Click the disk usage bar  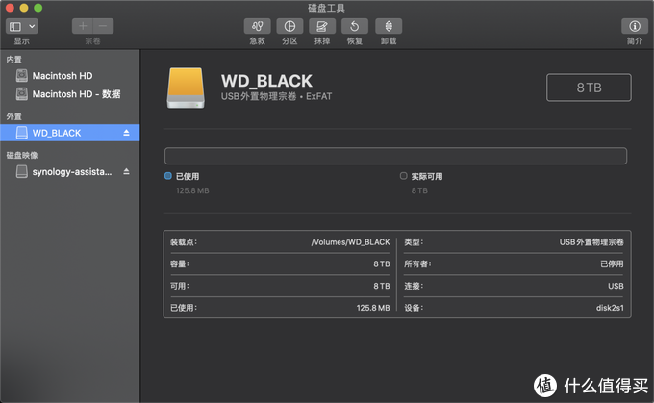[395, 156]
